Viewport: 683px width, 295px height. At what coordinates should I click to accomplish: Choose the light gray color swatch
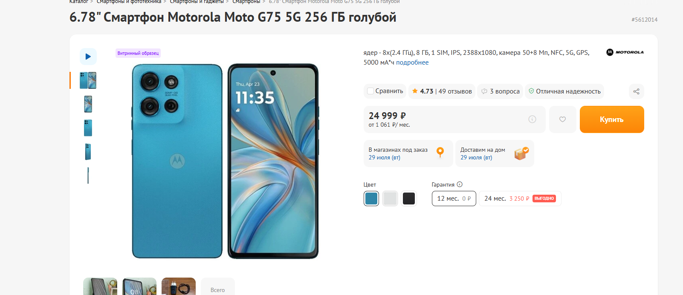tap(390, 199)
